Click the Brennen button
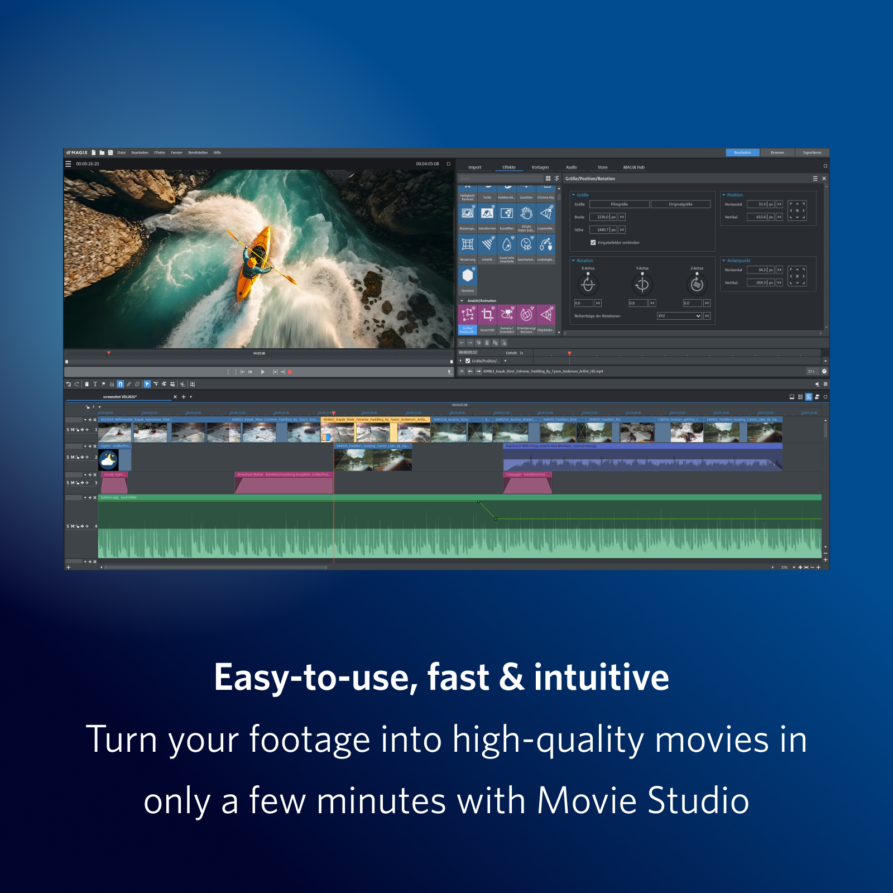The width and height of the screenshot is (893, 893). coord(777,152)
